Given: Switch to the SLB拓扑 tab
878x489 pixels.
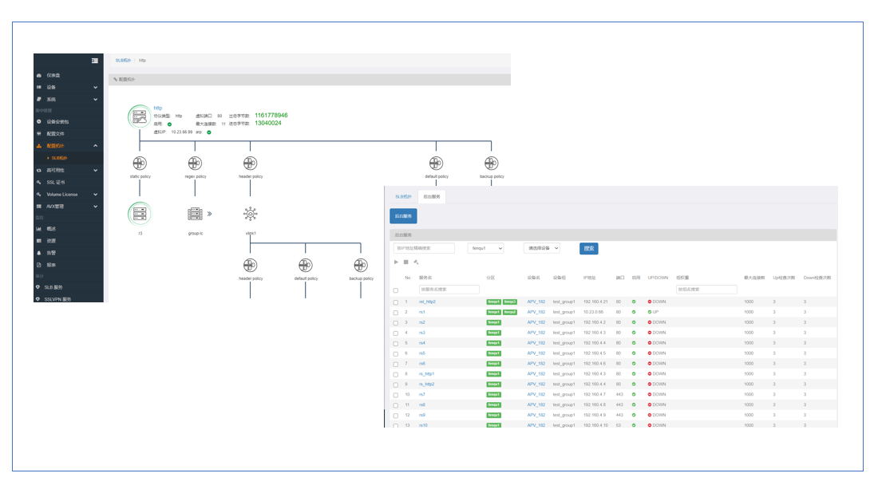Looking at the screenshot, I should click(404, 196).
